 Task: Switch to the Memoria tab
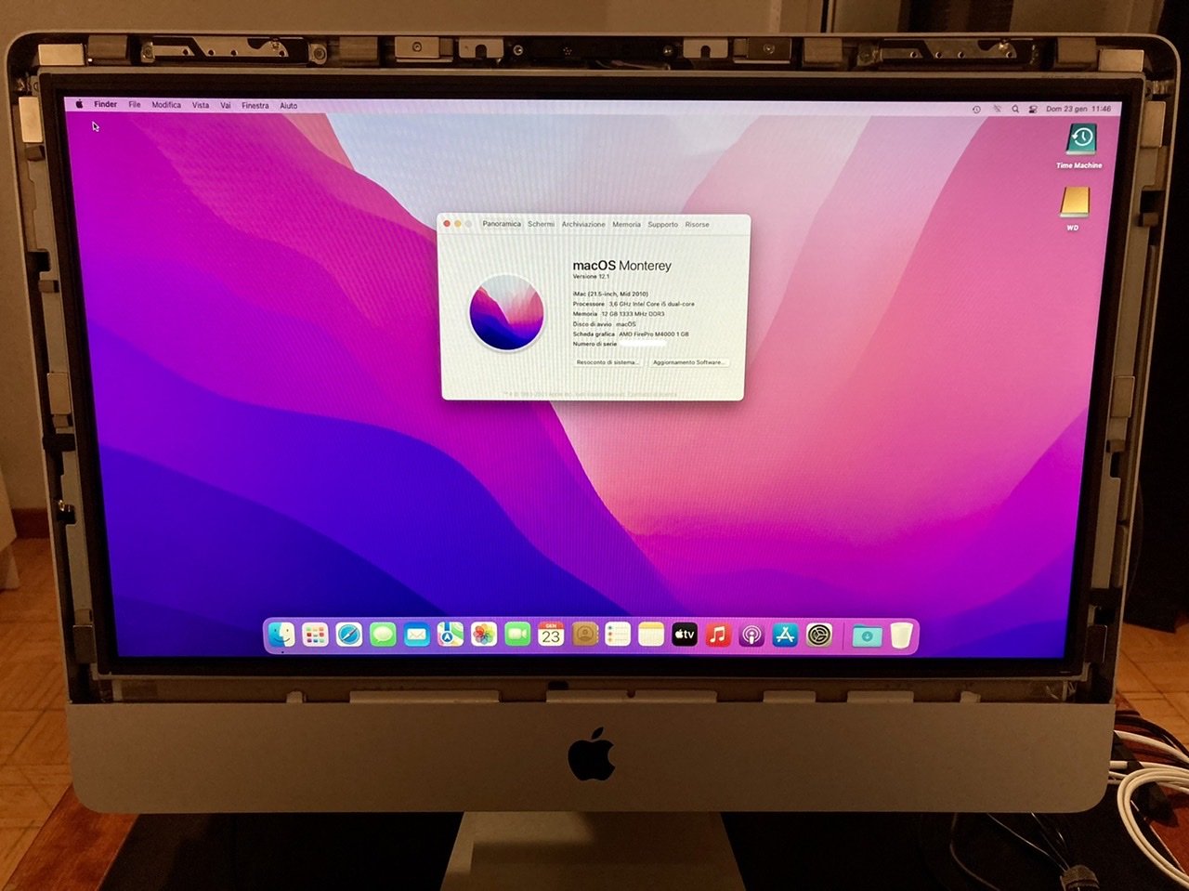pyautogui.click(x=627, y=224)
